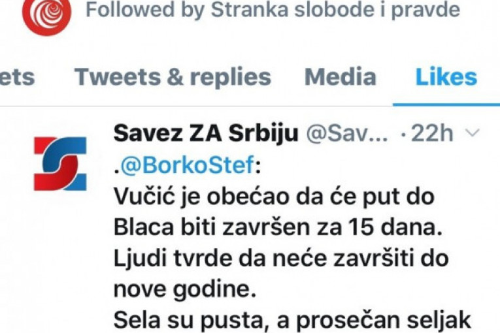
Task: Select the Likes tab
Action: 446,77
